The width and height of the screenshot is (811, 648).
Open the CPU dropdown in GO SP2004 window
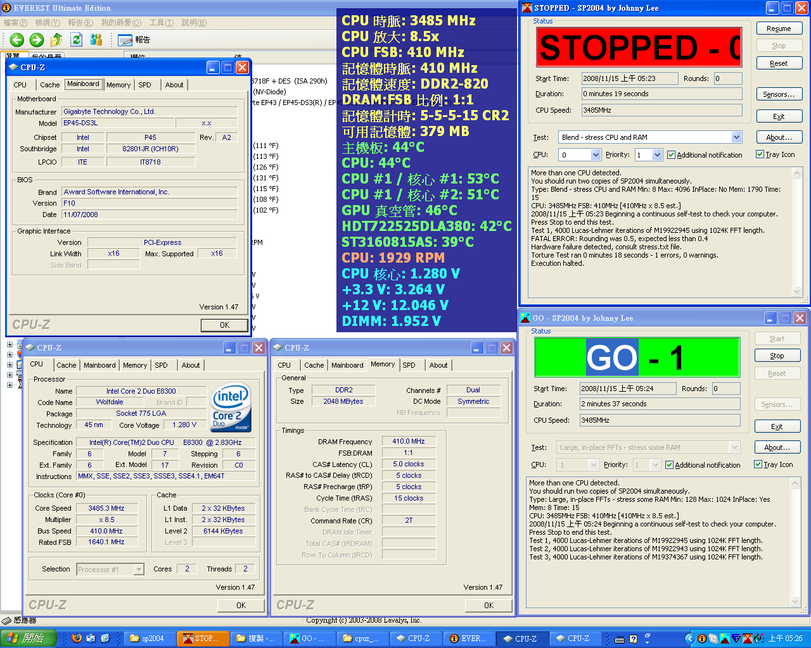[594, 464]
